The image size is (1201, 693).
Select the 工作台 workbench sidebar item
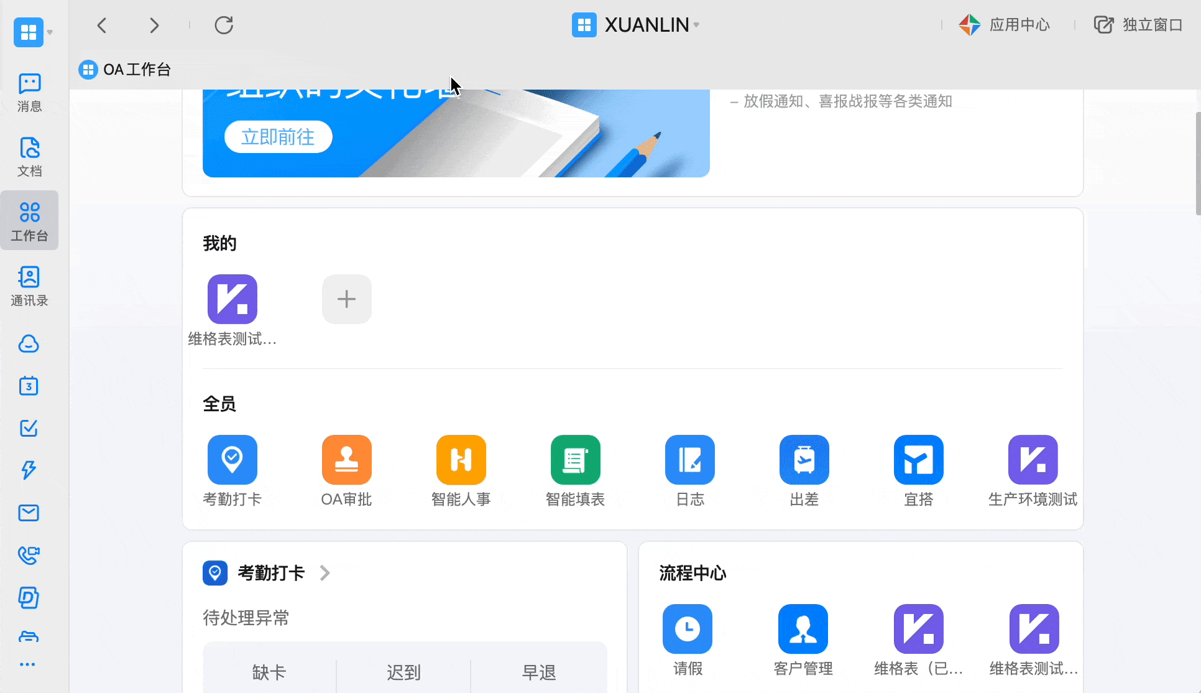click(29, 221)
